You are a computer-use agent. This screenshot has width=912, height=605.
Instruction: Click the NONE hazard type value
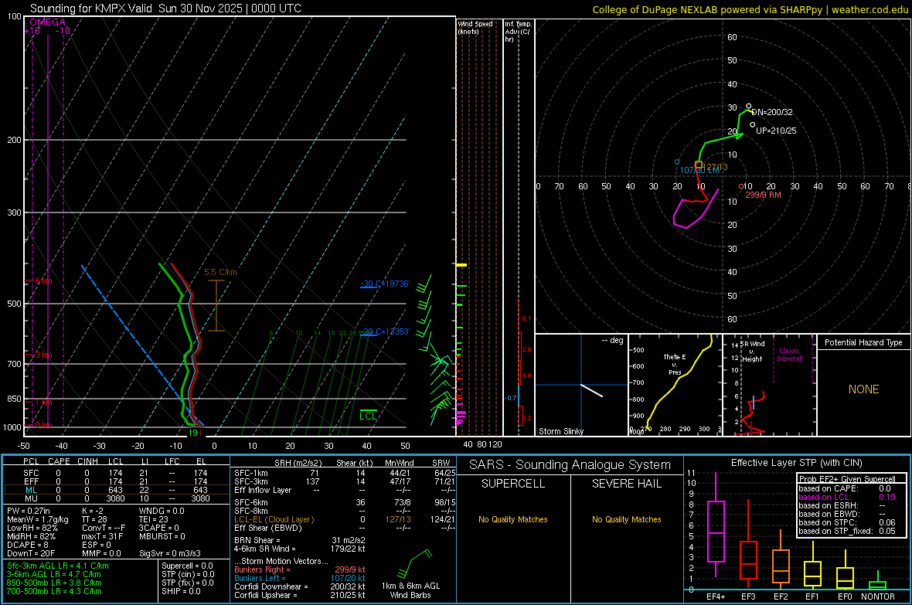863,389
